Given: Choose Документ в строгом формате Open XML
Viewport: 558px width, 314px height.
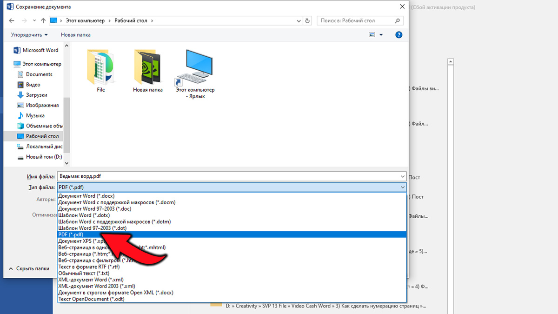Looking at the screenshot, I should click(232, 293).
